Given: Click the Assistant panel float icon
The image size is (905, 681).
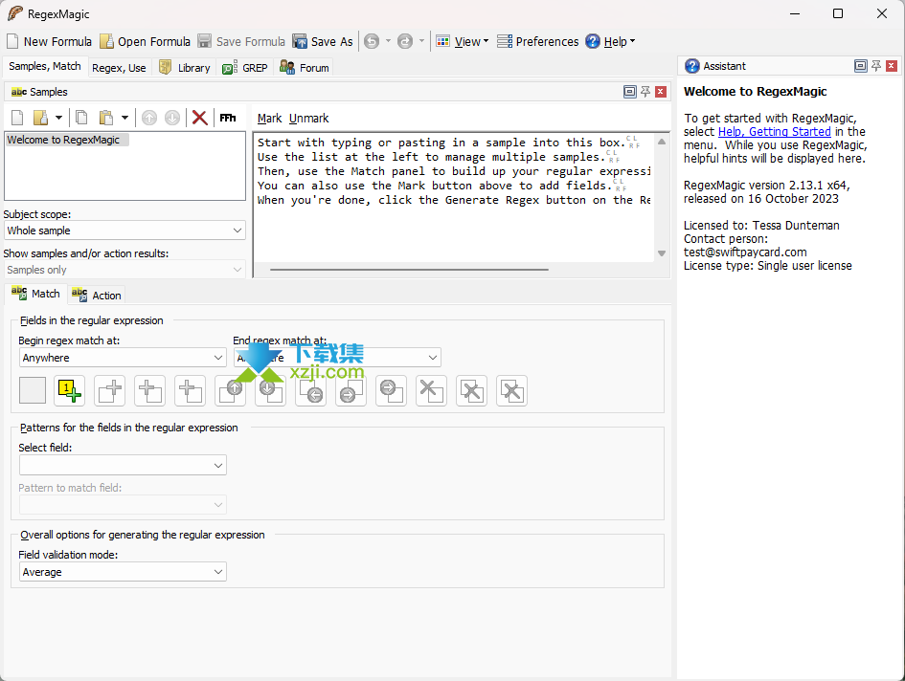Looking at the screenshot, I should click(861, 66).
